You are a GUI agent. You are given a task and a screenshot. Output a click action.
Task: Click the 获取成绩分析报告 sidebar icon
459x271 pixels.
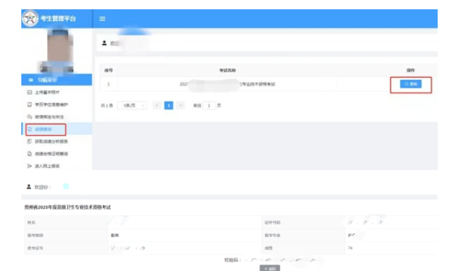pyautogui.click(x=29, y=141)
